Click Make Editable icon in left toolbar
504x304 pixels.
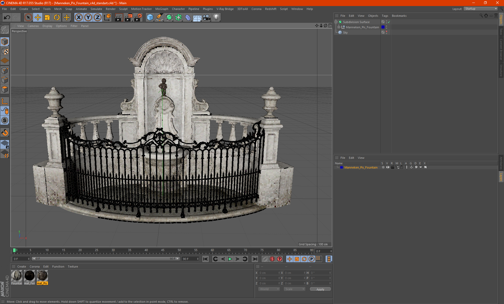pos(5,30)
